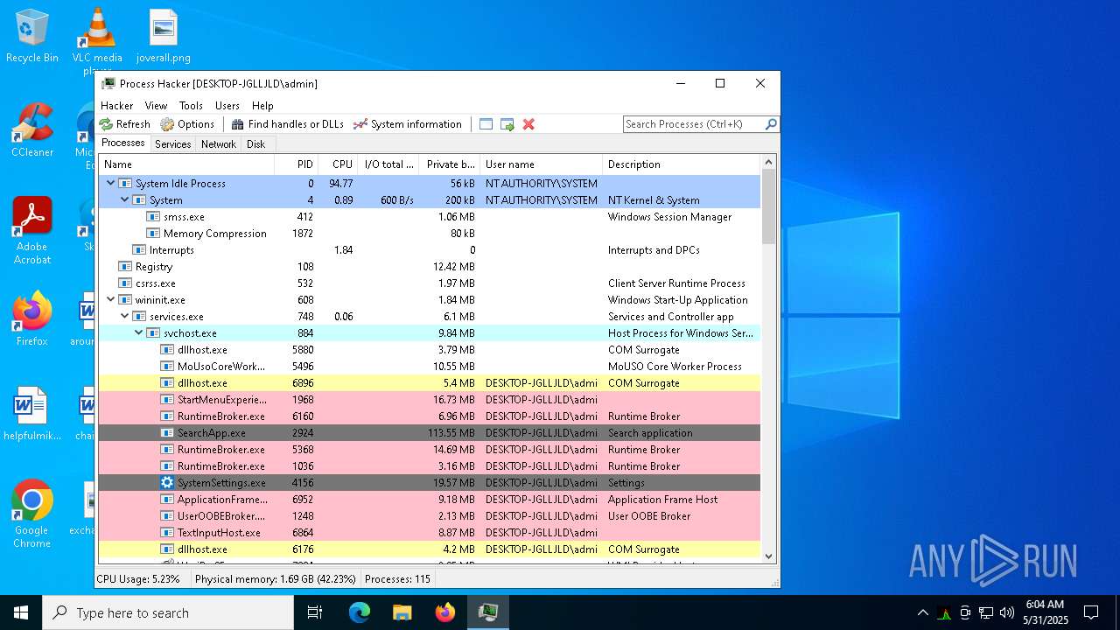Image resolution: width=1120 pixels, height=630 pixels.
Task: Select the smss.exe process row
Action: click(x=430, y=217)
